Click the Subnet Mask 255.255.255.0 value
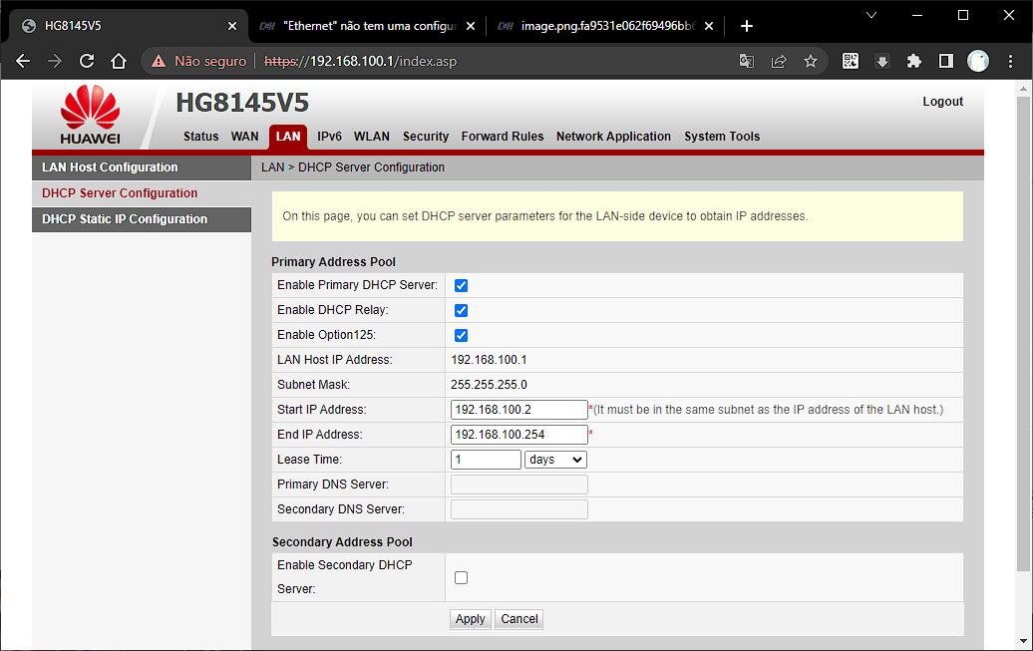This screenshot has width=1033, height=651. pos(489,385)
